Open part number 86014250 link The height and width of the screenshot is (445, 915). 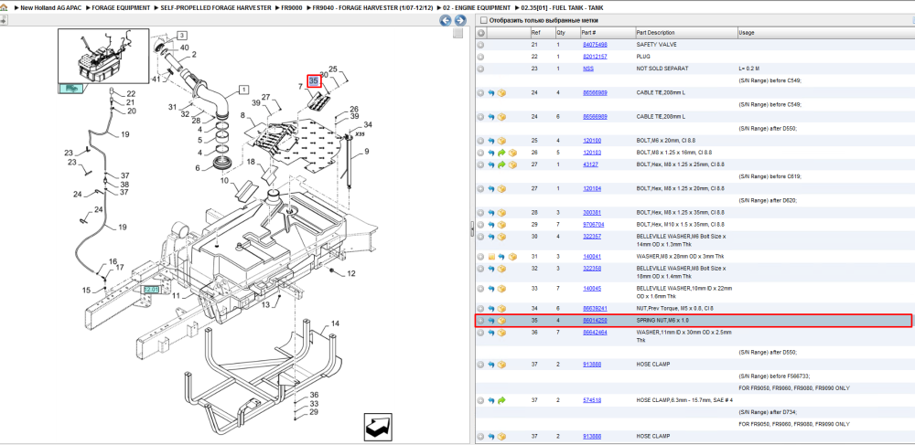595,321
